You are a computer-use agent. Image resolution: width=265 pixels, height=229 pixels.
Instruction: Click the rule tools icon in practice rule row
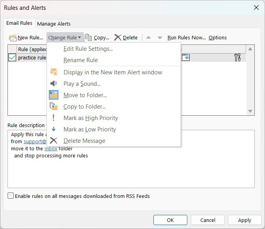point(237,57)
